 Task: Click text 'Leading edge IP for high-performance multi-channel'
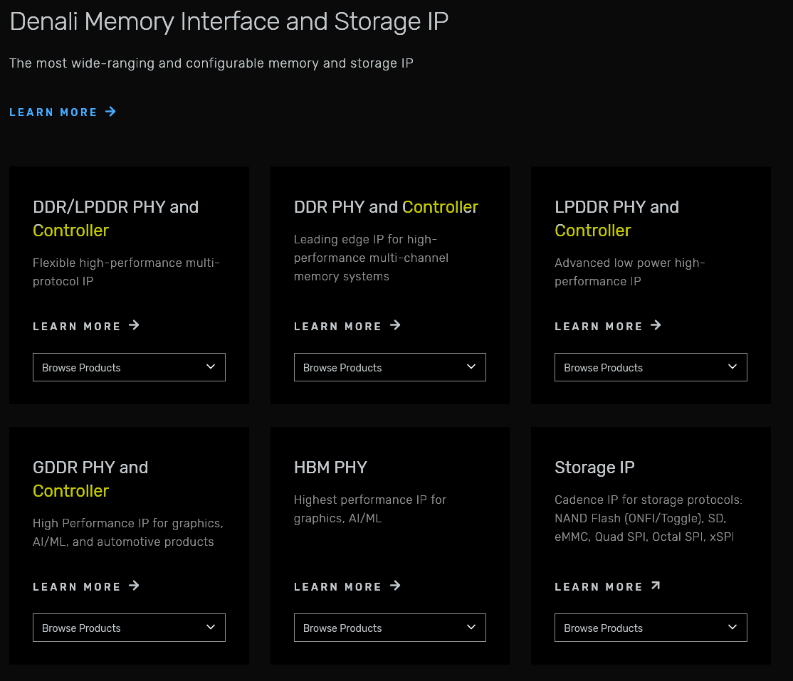click(371, 249)
